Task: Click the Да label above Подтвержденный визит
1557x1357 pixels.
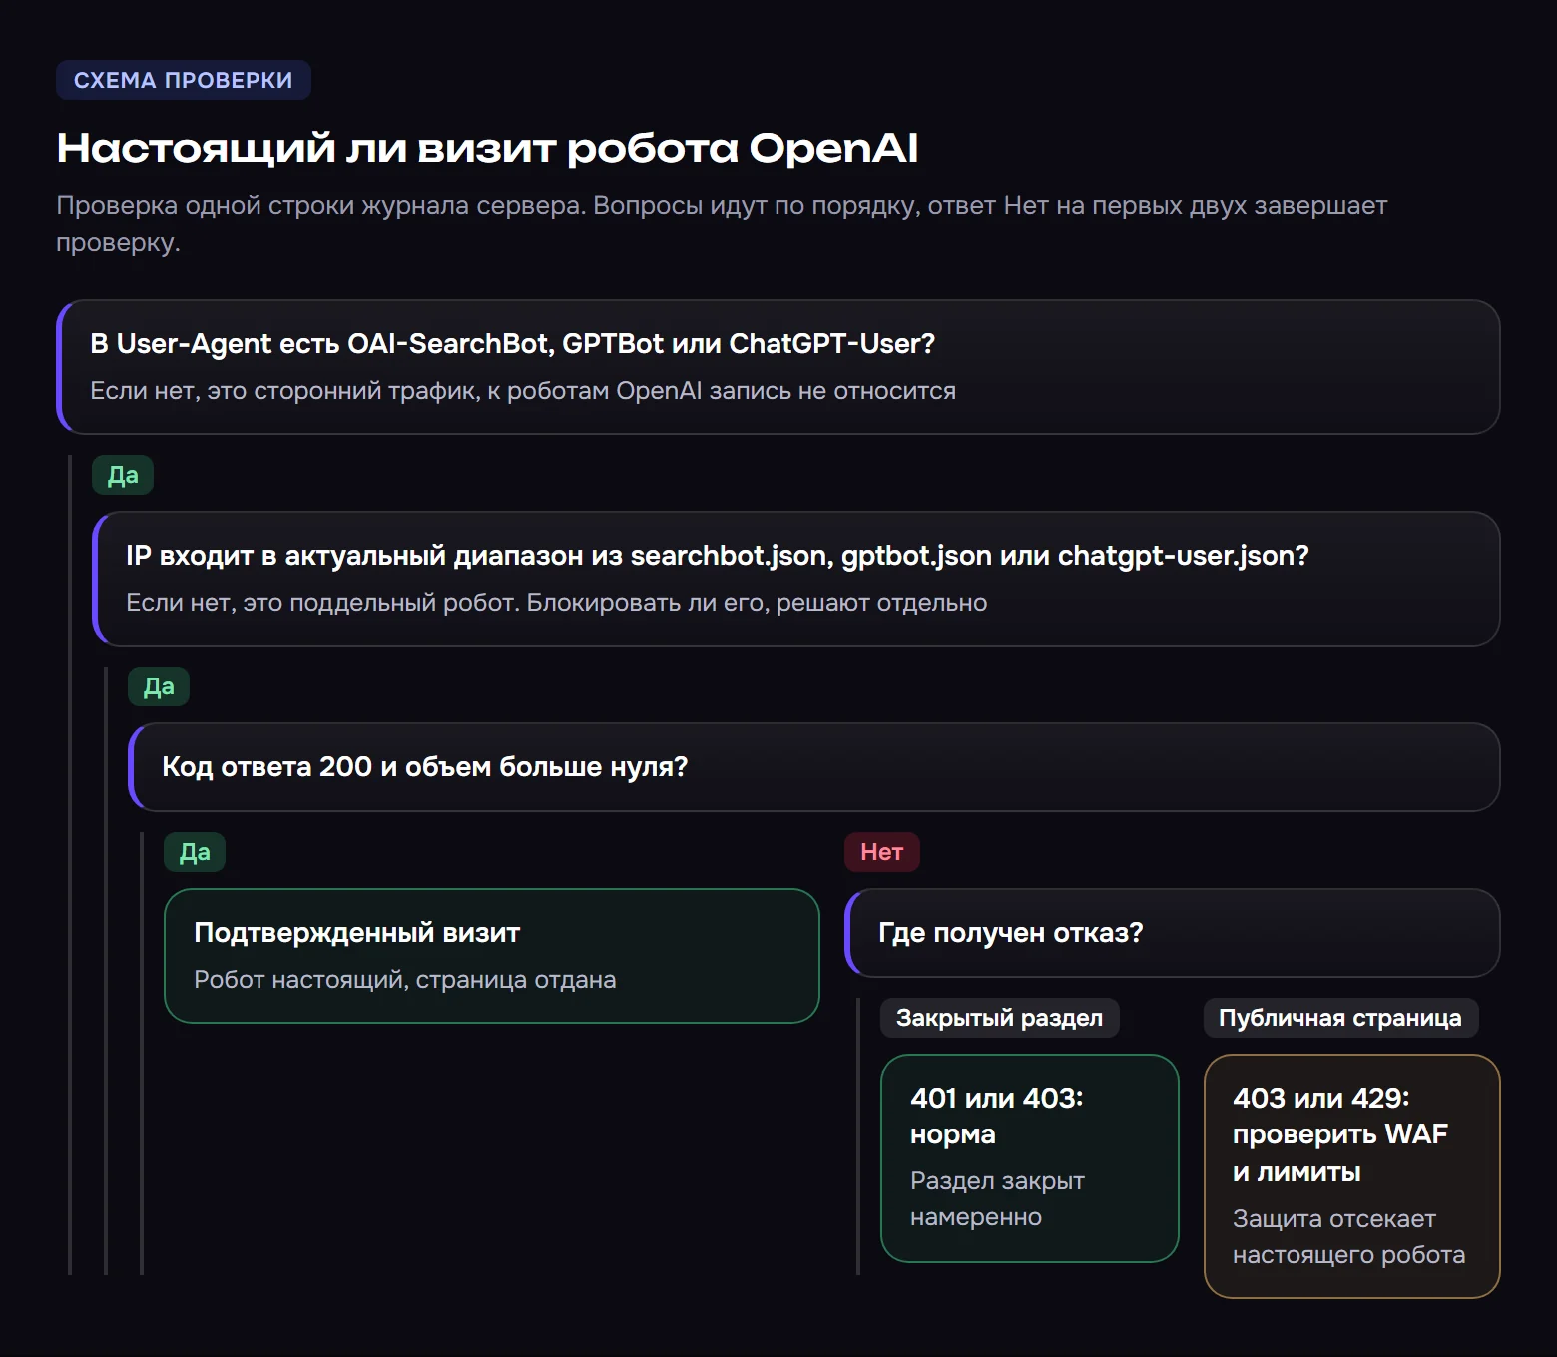Action: coord(195,852)
